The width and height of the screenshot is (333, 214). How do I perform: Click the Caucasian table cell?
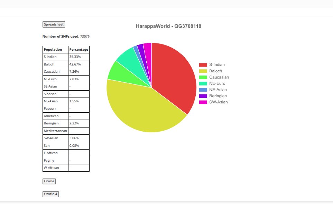click(x=55, y=72)
